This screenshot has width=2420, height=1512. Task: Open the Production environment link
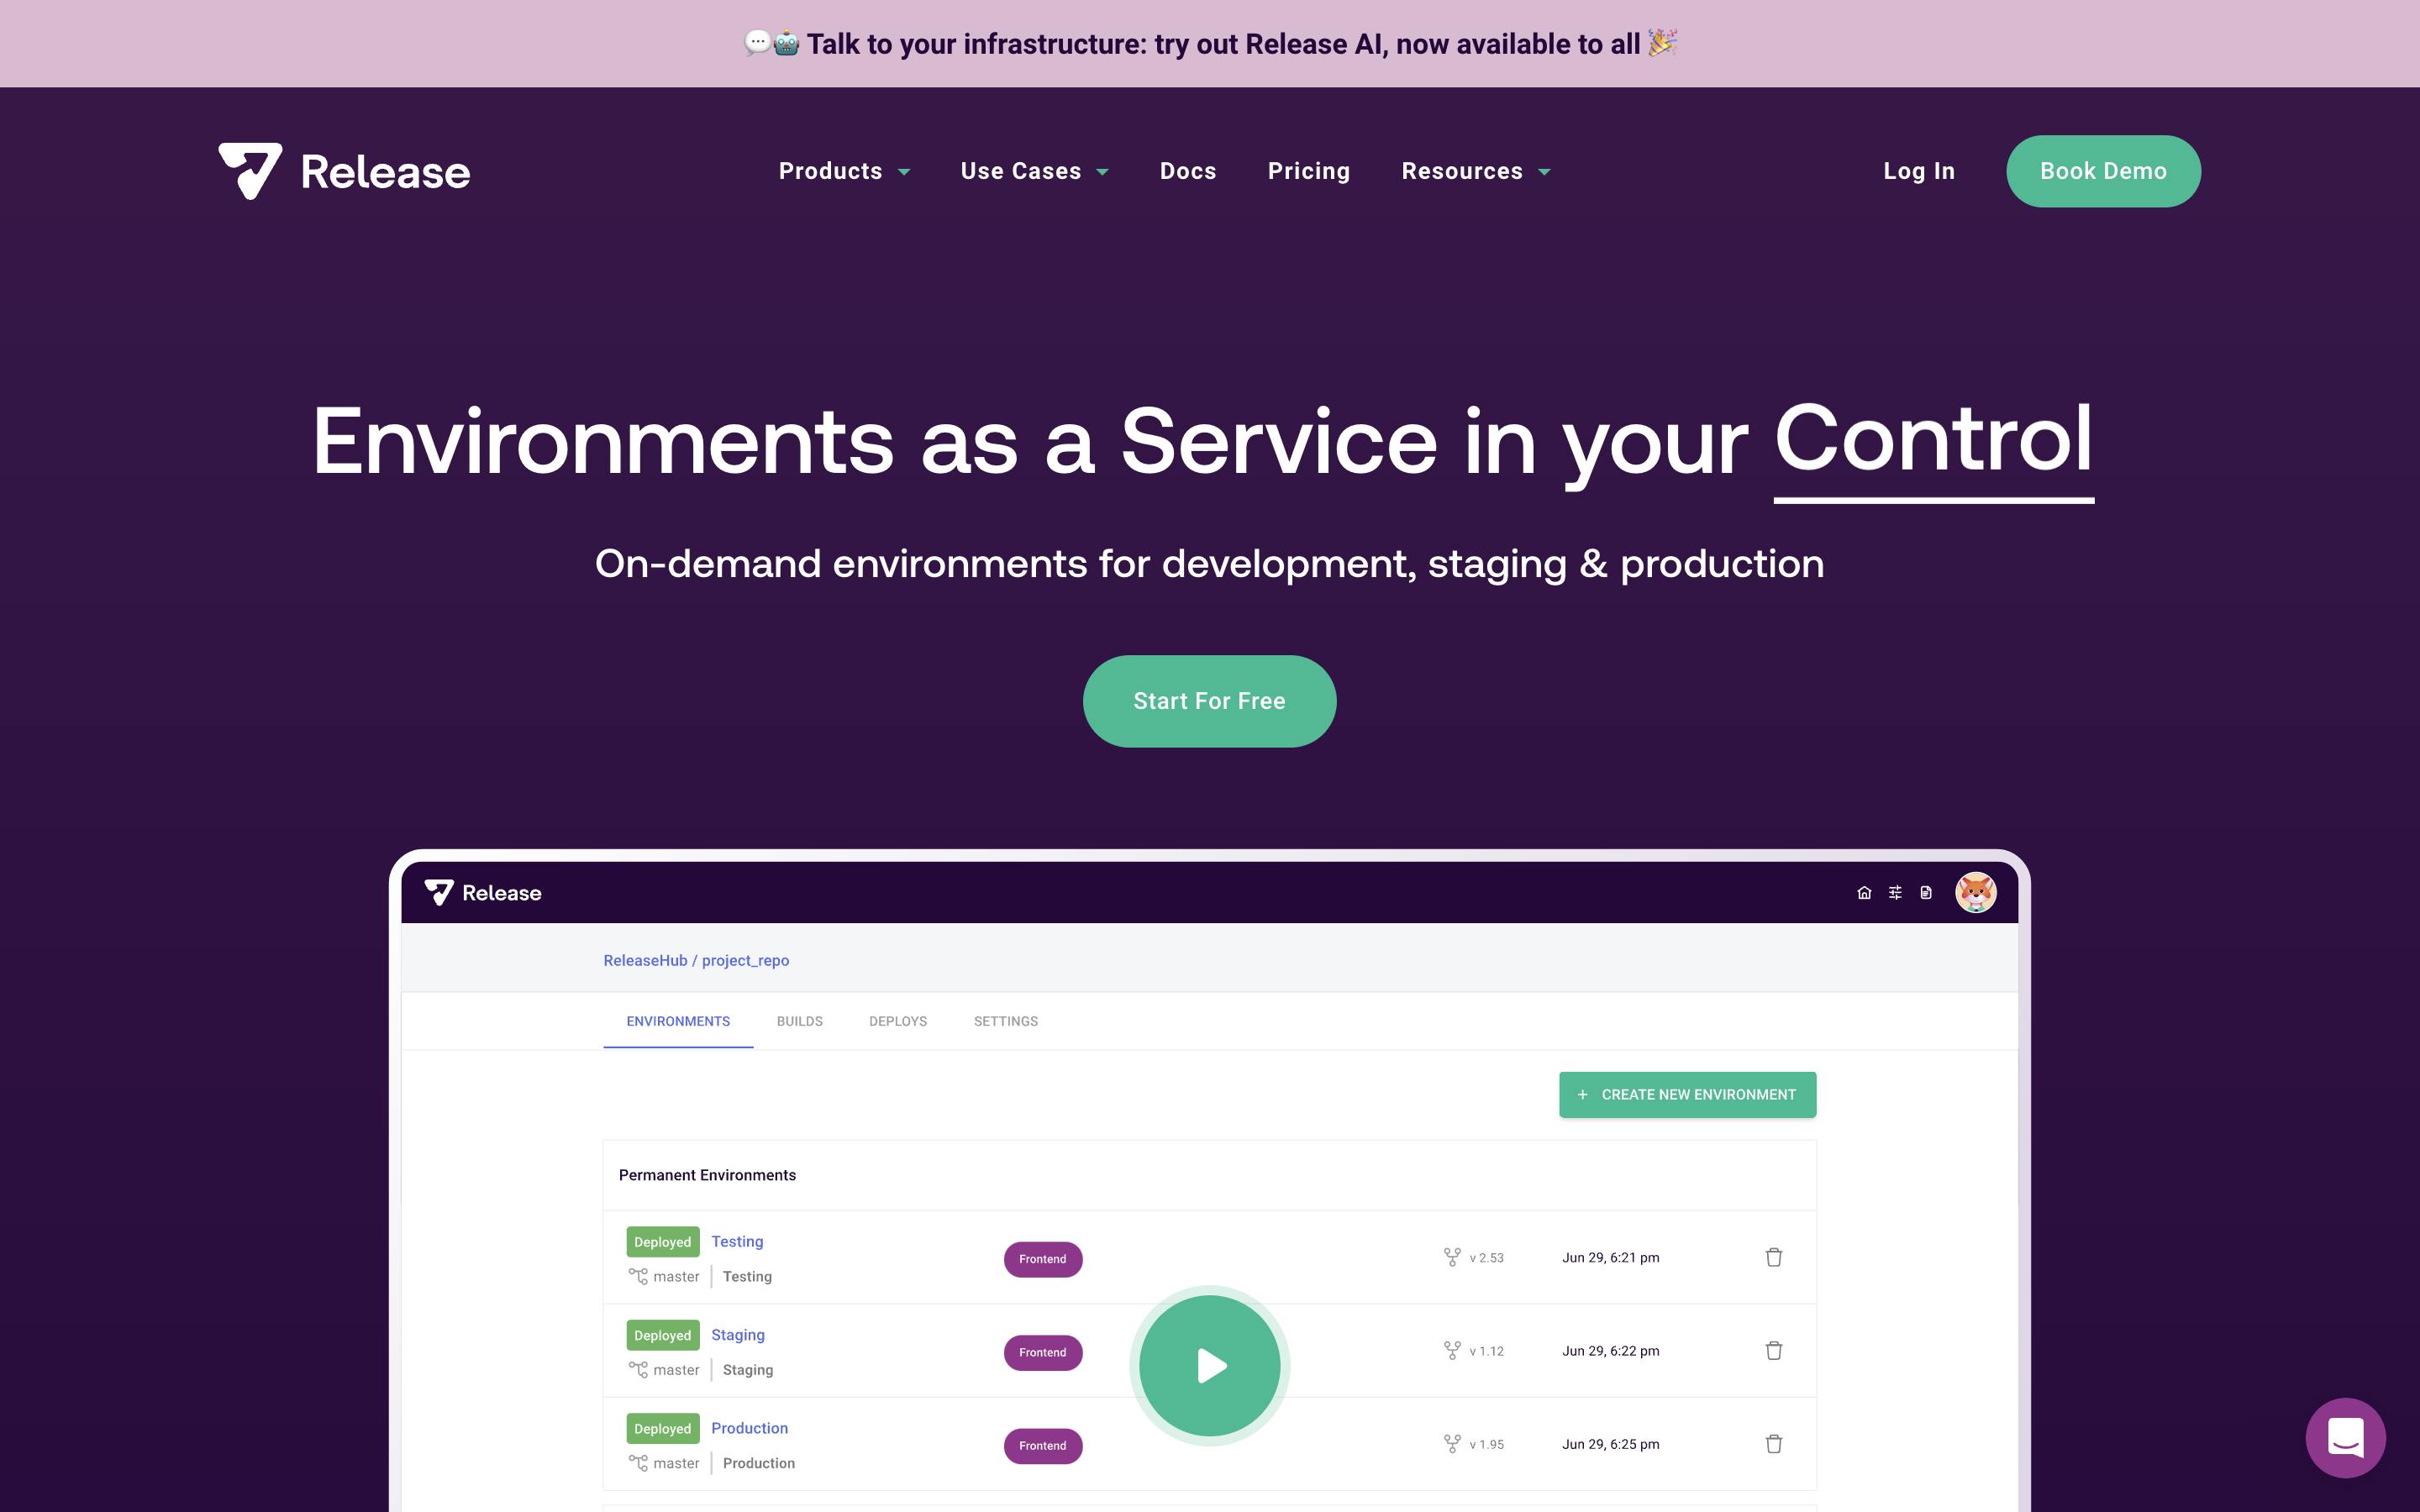click(749, 1427)
